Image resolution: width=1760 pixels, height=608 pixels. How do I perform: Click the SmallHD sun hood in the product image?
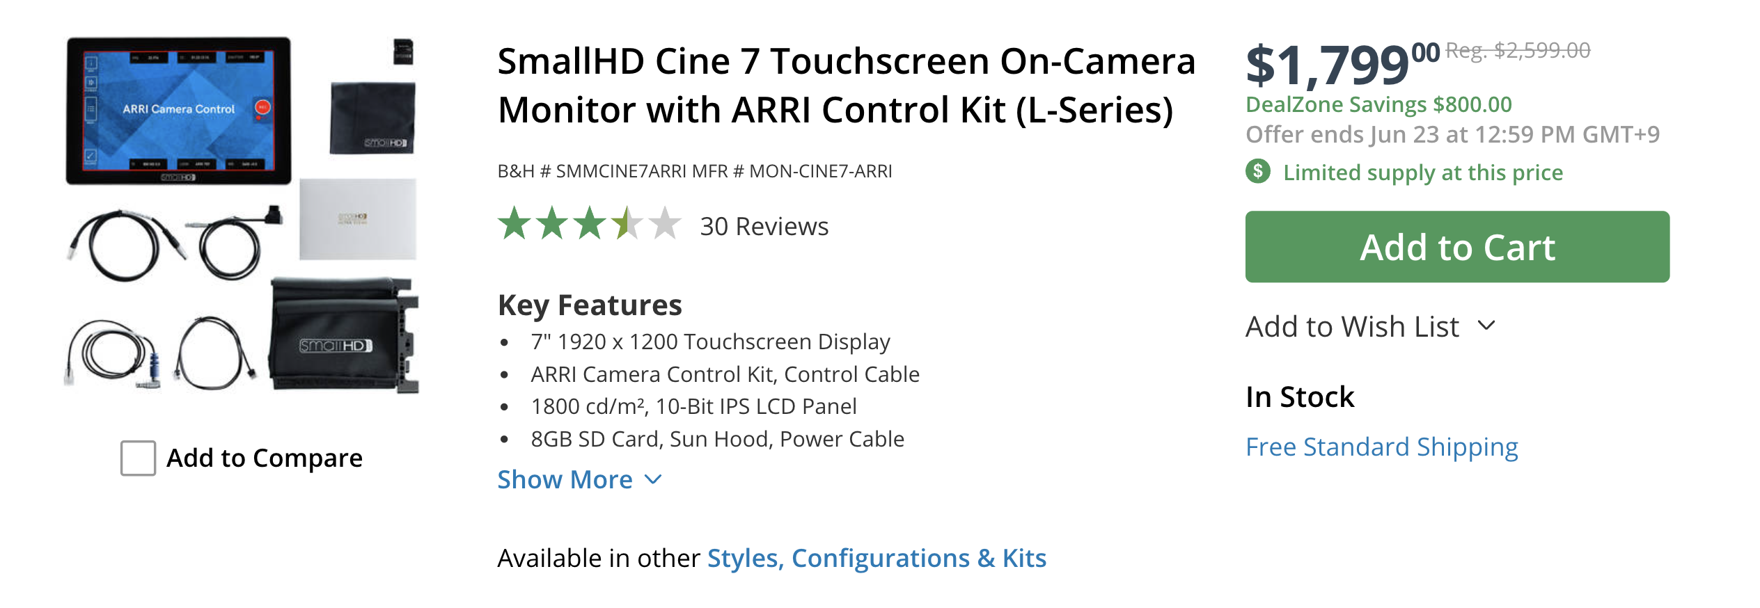(344, 335)
